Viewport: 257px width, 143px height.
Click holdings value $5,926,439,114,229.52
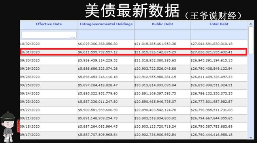pos(98,60)
